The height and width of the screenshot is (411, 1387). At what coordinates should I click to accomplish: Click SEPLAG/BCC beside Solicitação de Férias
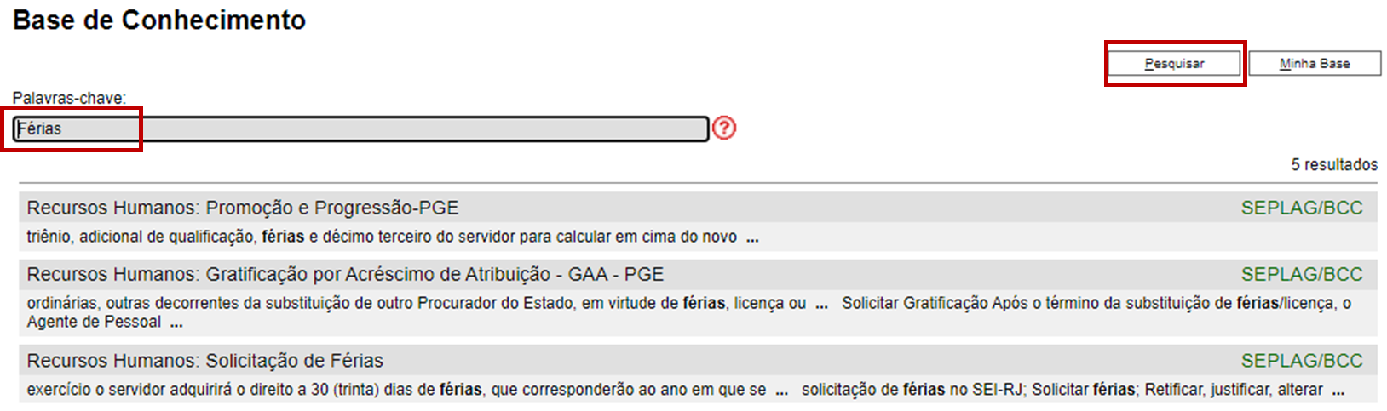click(1302, 361)
